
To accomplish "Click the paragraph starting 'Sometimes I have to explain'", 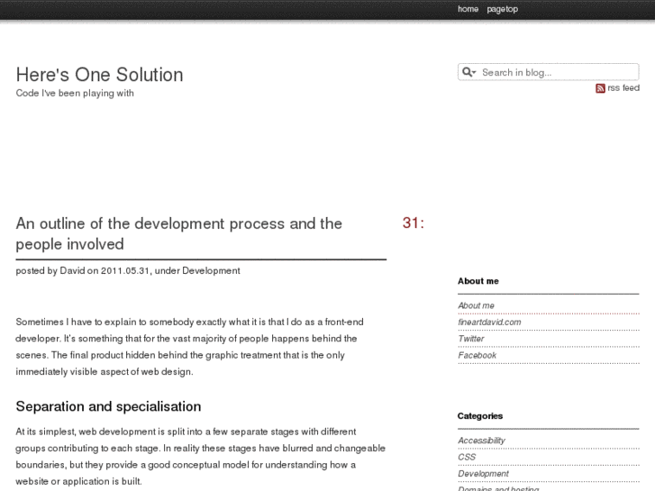I will point(189,347).
